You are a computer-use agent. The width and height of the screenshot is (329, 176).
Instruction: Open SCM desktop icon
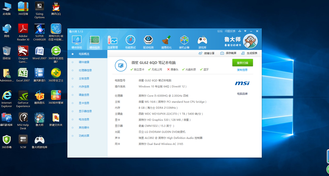tap(23, 142)
